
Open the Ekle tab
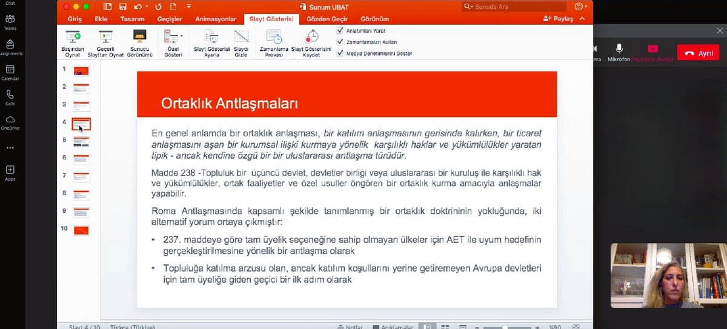click(101, 19)
